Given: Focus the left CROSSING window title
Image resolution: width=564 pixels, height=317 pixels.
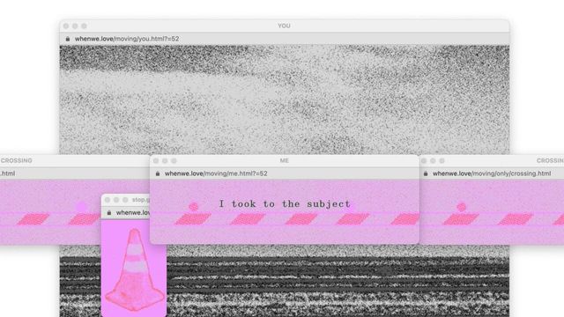Looking at the screenshot, I should pos(16,160).
